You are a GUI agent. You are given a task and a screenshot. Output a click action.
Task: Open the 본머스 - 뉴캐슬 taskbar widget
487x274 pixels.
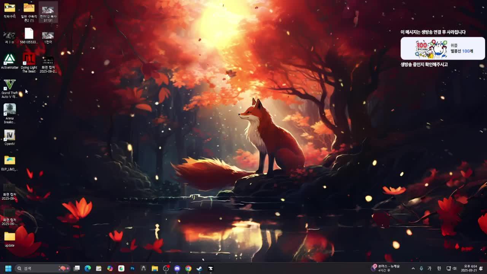[x=385, y=268]
